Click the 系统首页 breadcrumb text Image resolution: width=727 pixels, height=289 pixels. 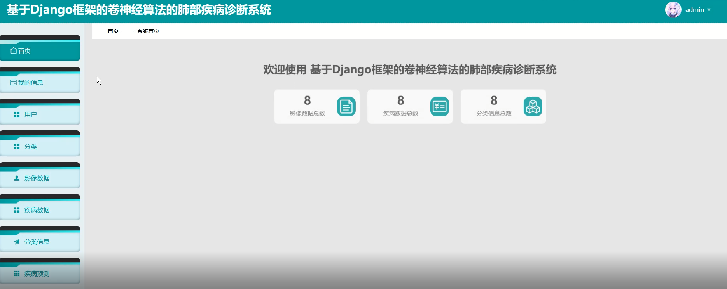click(148, 31)
